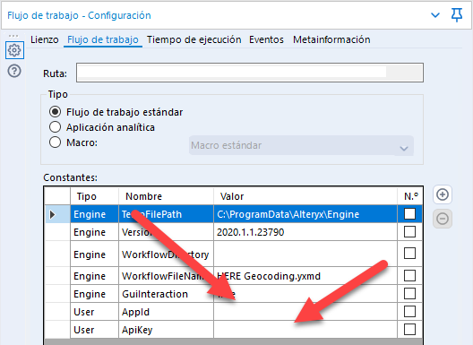The width and height of the screenshot is (473, 345).
Task: Select the GuiInteraction name cell
Action: click(166, 294)
